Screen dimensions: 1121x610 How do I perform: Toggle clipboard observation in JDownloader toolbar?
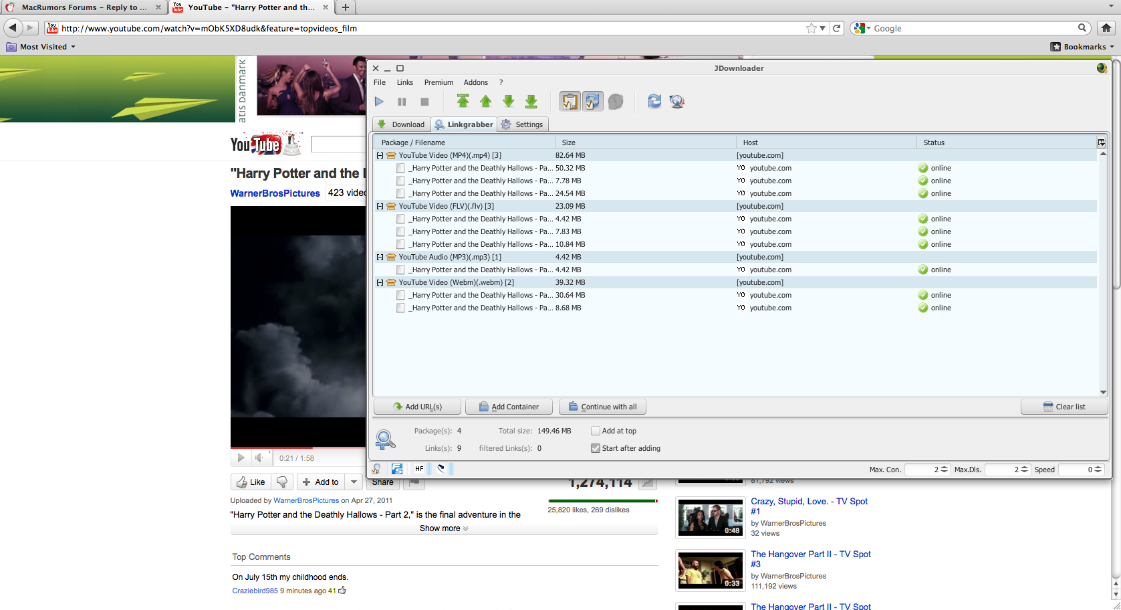[570, 101]
